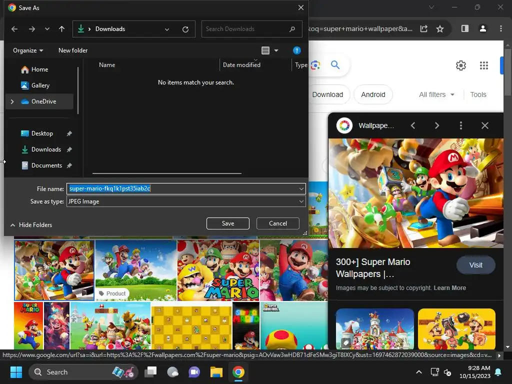Image resolution: width=512 pixels, height=384 pixels.
Task: Refresh the Downloads folder listing
Action: tap(185, 29)
